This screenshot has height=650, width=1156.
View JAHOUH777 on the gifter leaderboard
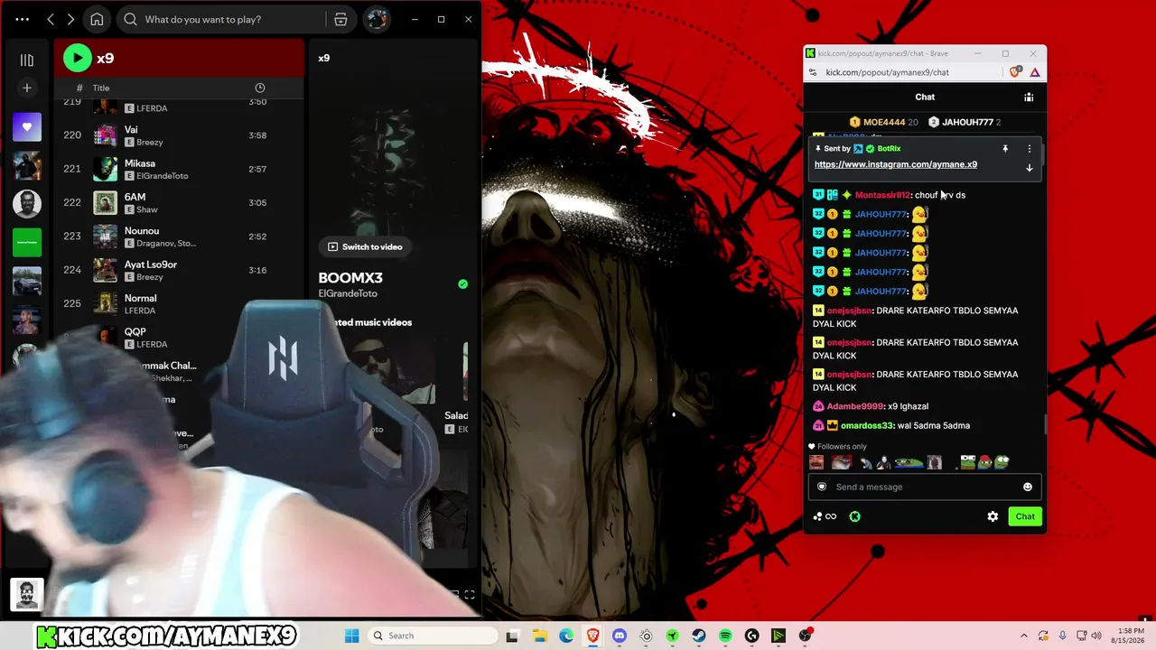[x=965, y=122]
